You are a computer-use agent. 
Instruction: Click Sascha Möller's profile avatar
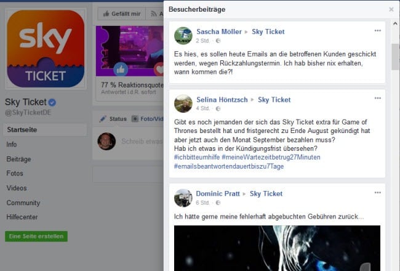click(x=183, y=36)
